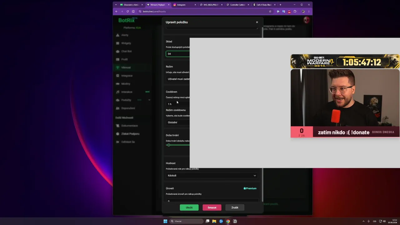Open the Chrome three-dot menu

[x=309, y=12]
